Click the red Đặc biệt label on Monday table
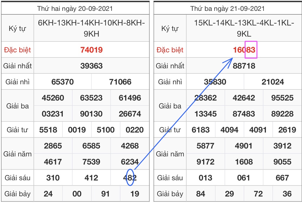 tap(17, 50)
